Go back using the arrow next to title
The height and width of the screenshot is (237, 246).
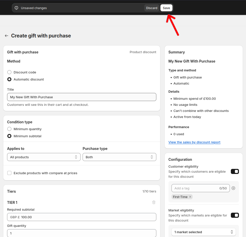6,36
